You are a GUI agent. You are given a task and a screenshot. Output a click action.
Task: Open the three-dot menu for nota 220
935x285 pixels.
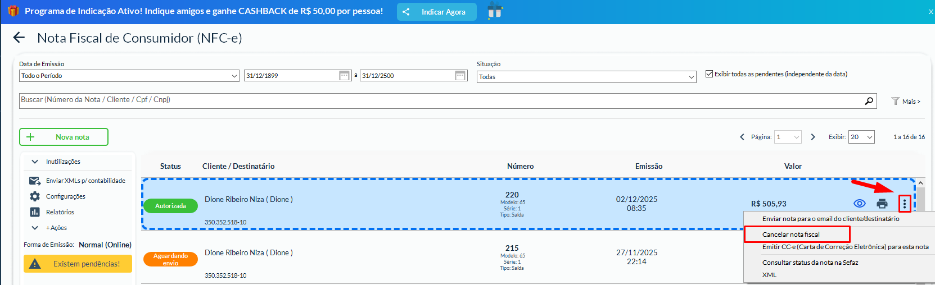pos(904,204)
